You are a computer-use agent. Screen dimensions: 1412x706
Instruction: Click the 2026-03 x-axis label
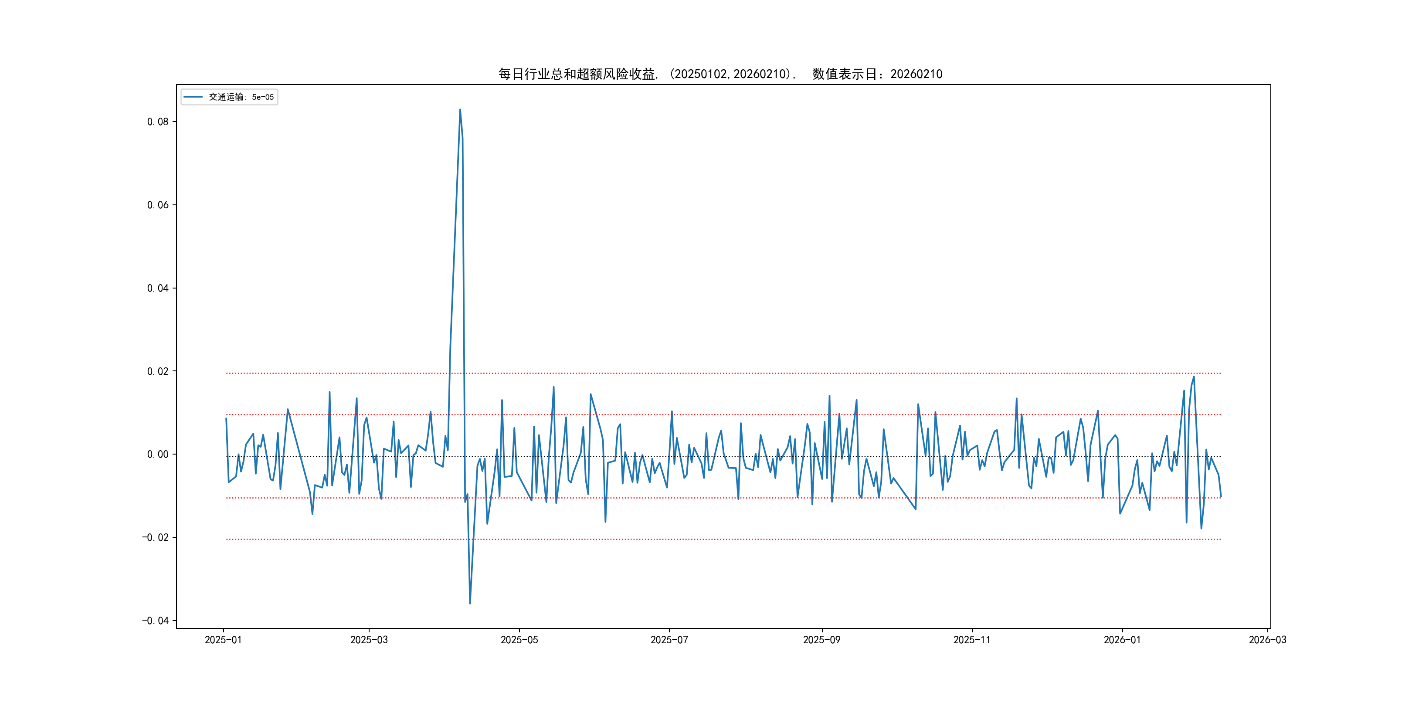pyautogui.click(x=1267, y=640)
